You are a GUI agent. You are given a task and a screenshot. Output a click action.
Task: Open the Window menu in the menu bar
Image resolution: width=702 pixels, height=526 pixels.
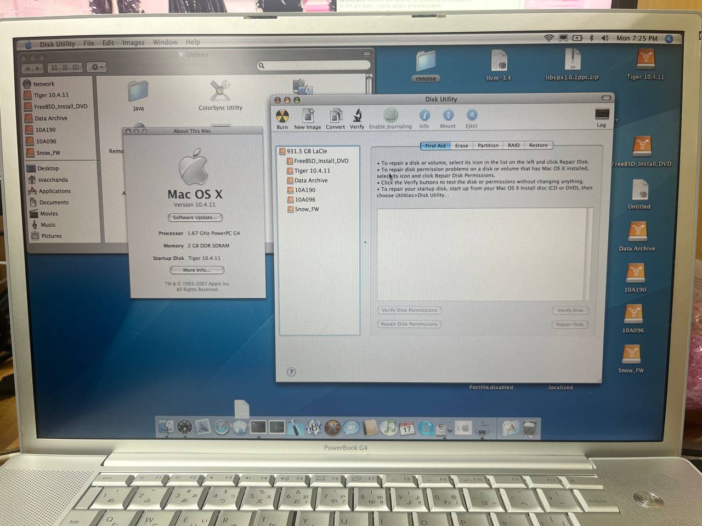[x=165, y=42]
